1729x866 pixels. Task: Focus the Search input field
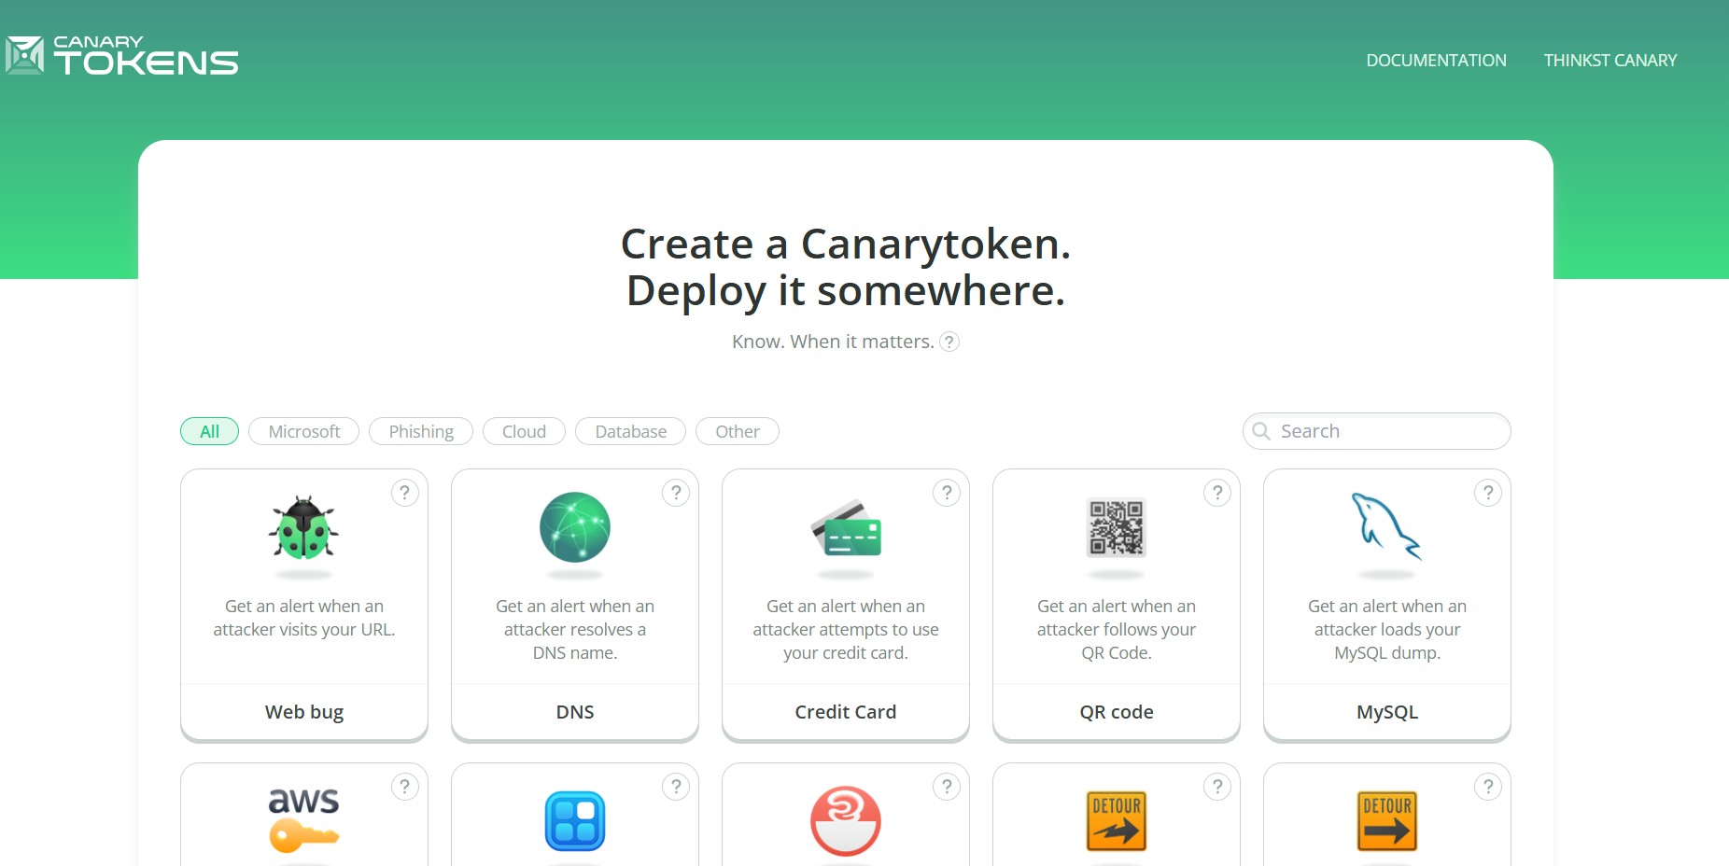[x=1376, y=431]
